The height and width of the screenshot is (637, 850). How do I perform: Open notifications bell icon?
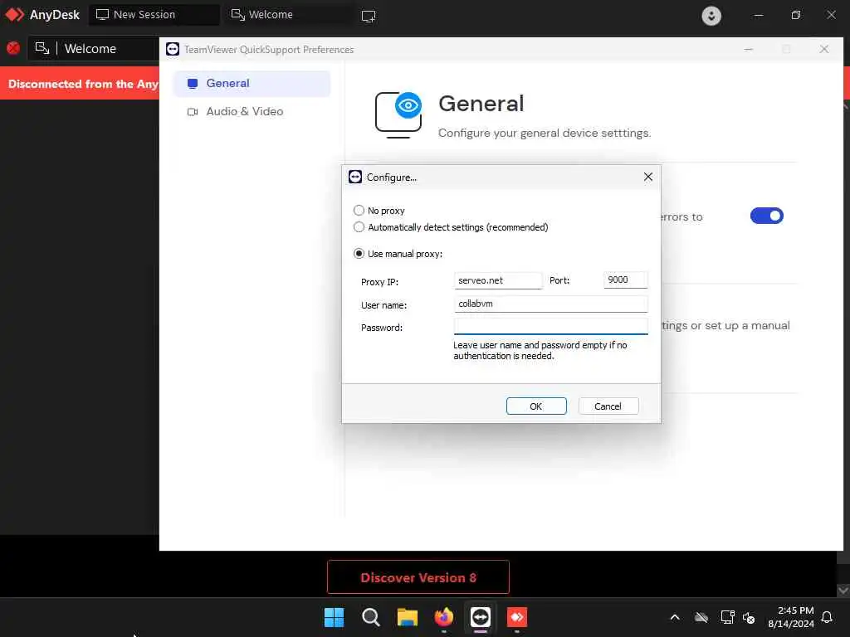(827, 617)
